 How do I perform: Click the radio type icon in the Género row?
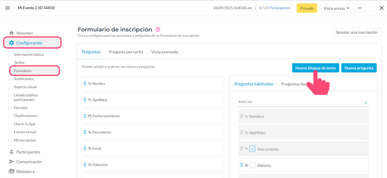[x=246, y=165]
